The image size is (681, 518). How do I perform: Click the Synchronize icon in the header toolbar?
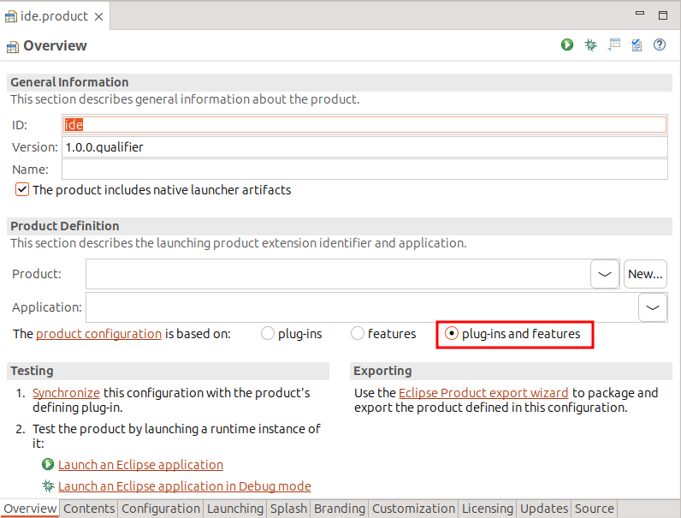click(x=614, y=45)
